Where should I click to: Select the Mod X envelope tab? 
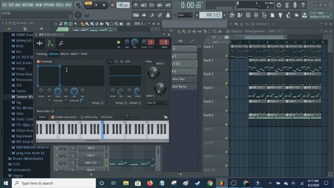pos(64,54)
